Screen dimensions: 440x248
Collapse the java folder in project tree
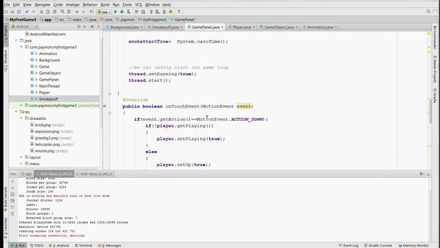click(x=16, y=41)
